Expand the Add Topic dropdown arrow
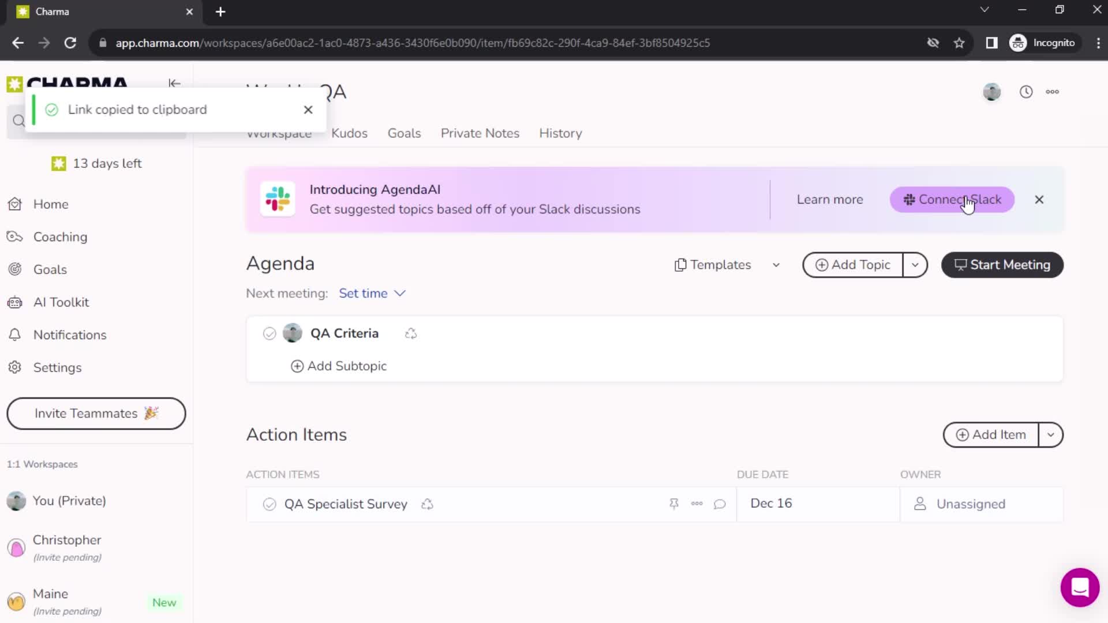The width and height of the screenshot is (1108, 623). pos(917,265)
